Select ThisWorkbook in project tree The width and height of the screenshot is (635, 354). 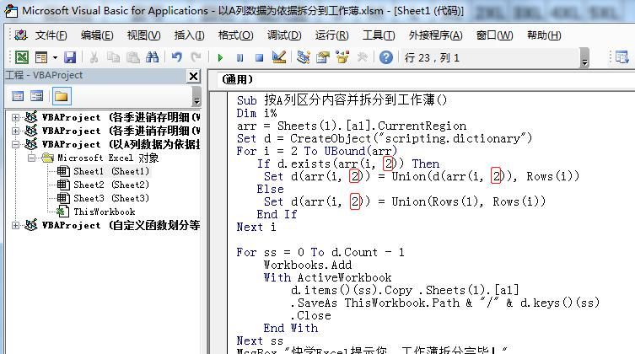pyautogui.click(x=104, y=212)
